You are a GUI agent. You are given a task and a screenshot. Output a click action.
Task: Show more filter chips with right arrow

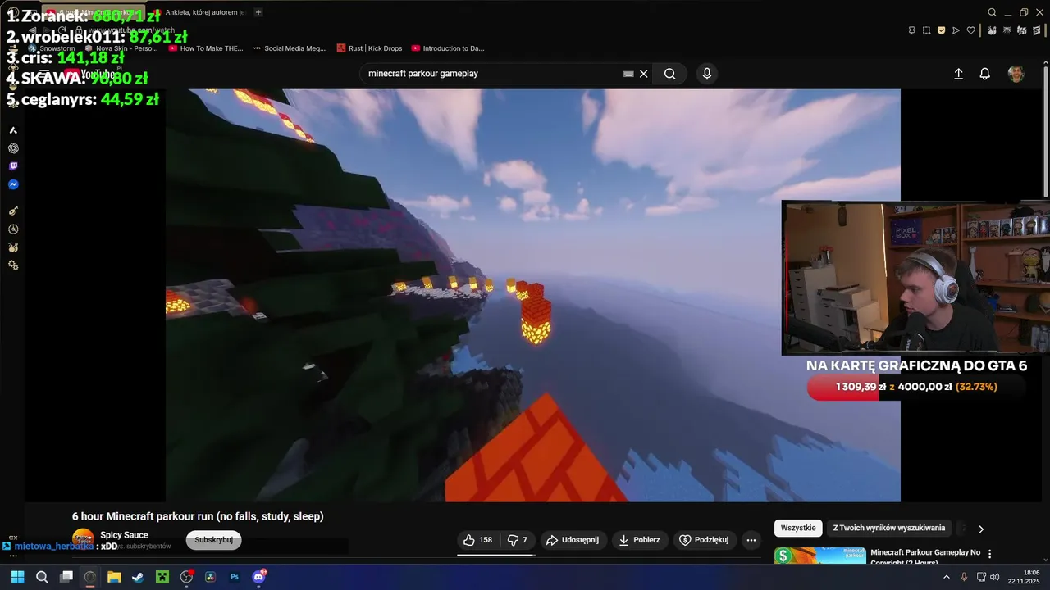tap(981, 529)
